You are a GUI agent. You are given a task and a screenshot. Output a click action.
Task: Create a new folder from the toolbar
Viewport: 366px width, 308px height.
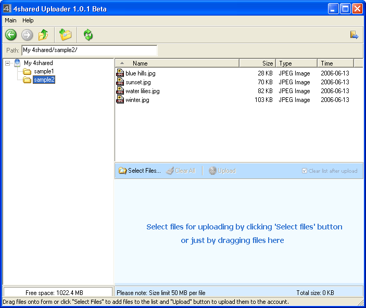(66, 35)
